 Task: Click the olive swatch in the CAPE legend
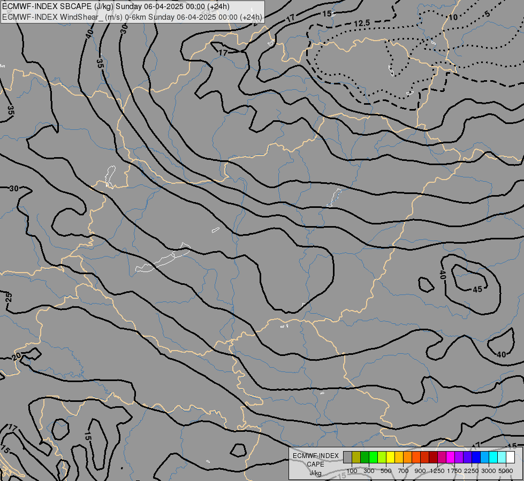[x=356, y=457]
